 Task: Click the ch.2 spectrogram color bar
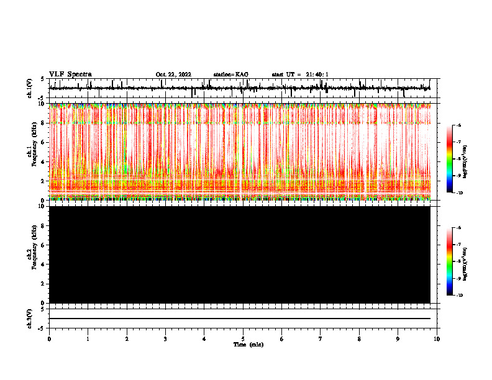(x=450, y=261)
